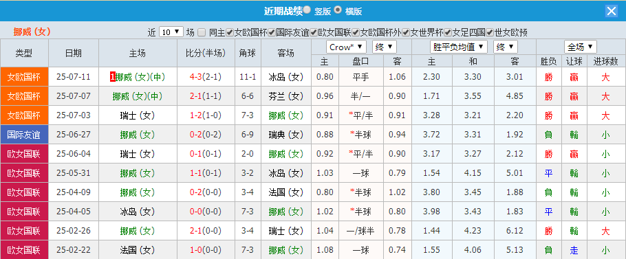Open the 1-2(1-0) score link

[206, 115]
